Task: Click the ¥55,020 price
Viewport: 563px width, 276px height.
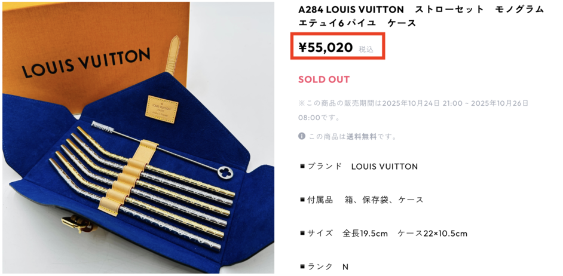Action: pos(326,47)
